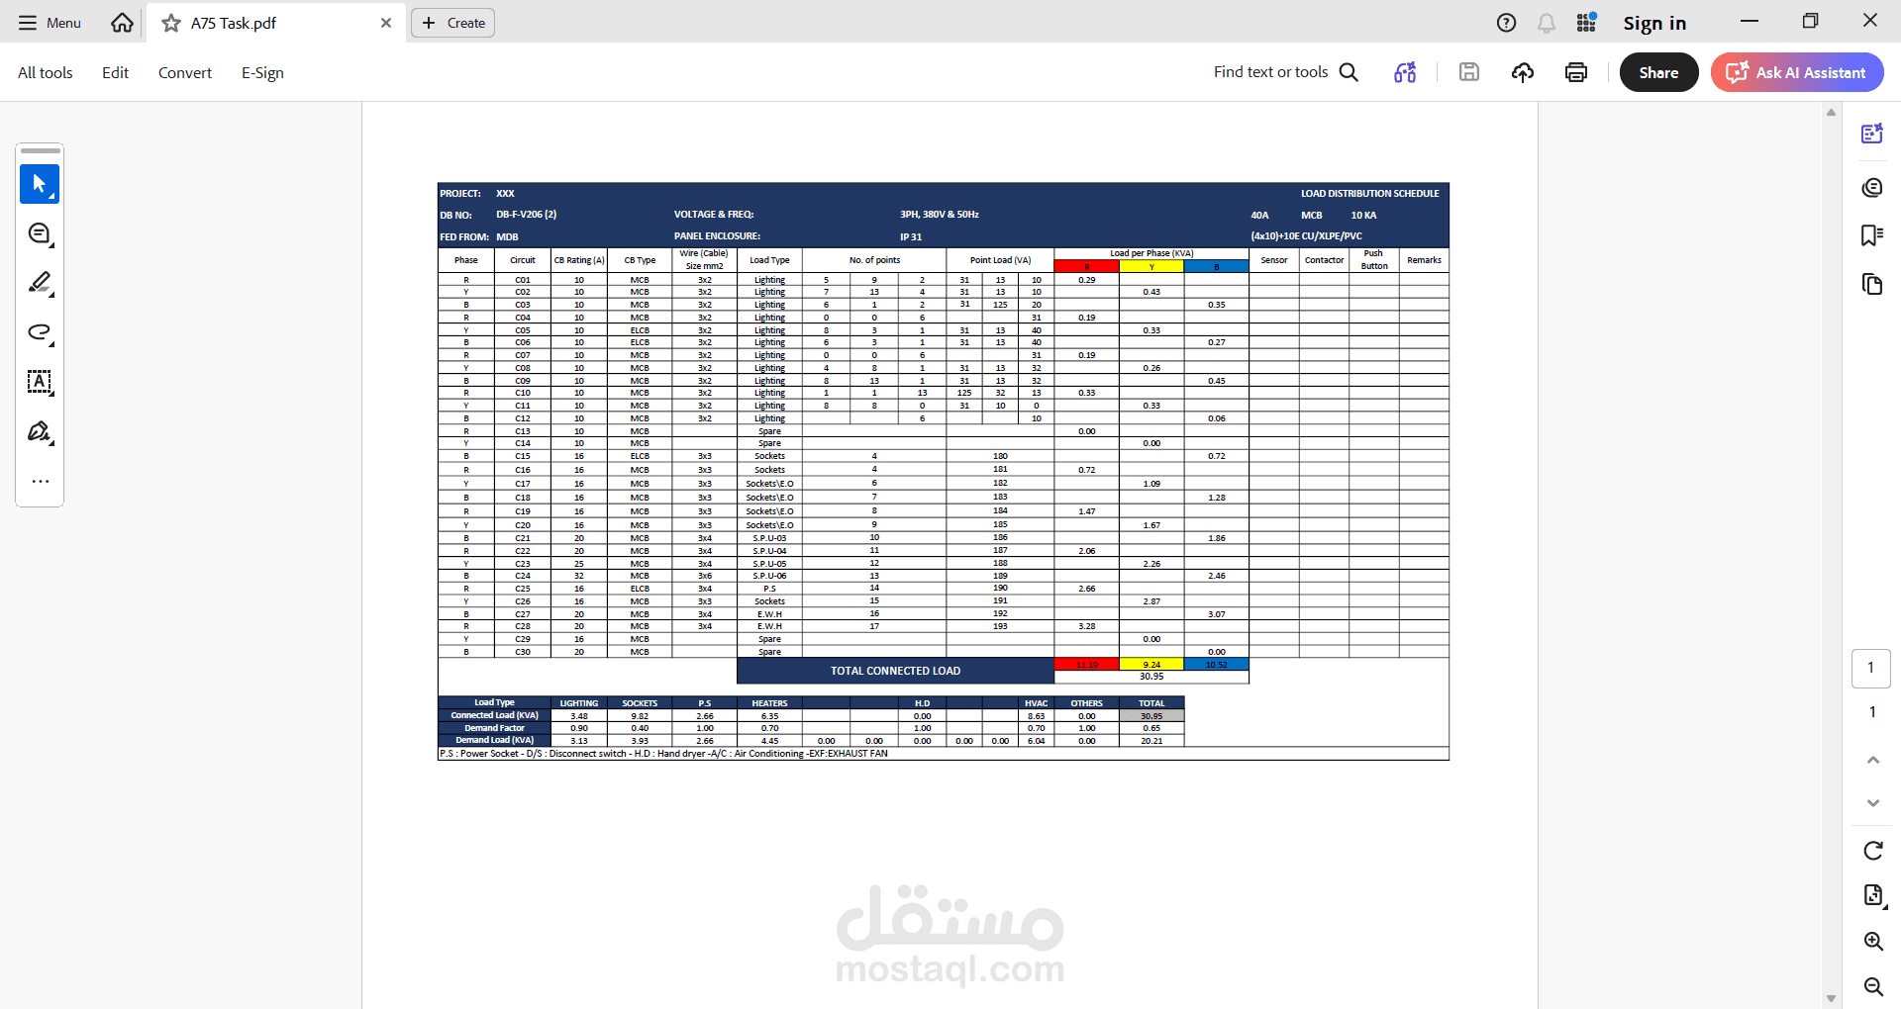Rotate the current page
This screenshot has width=1901, height=1009.
tap(1874, 851)
